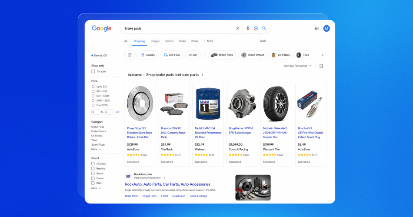Viewport: 413px width, 217px height.
Task: Open options beside Sponsored heading
Action: click(x=203, y=75)
